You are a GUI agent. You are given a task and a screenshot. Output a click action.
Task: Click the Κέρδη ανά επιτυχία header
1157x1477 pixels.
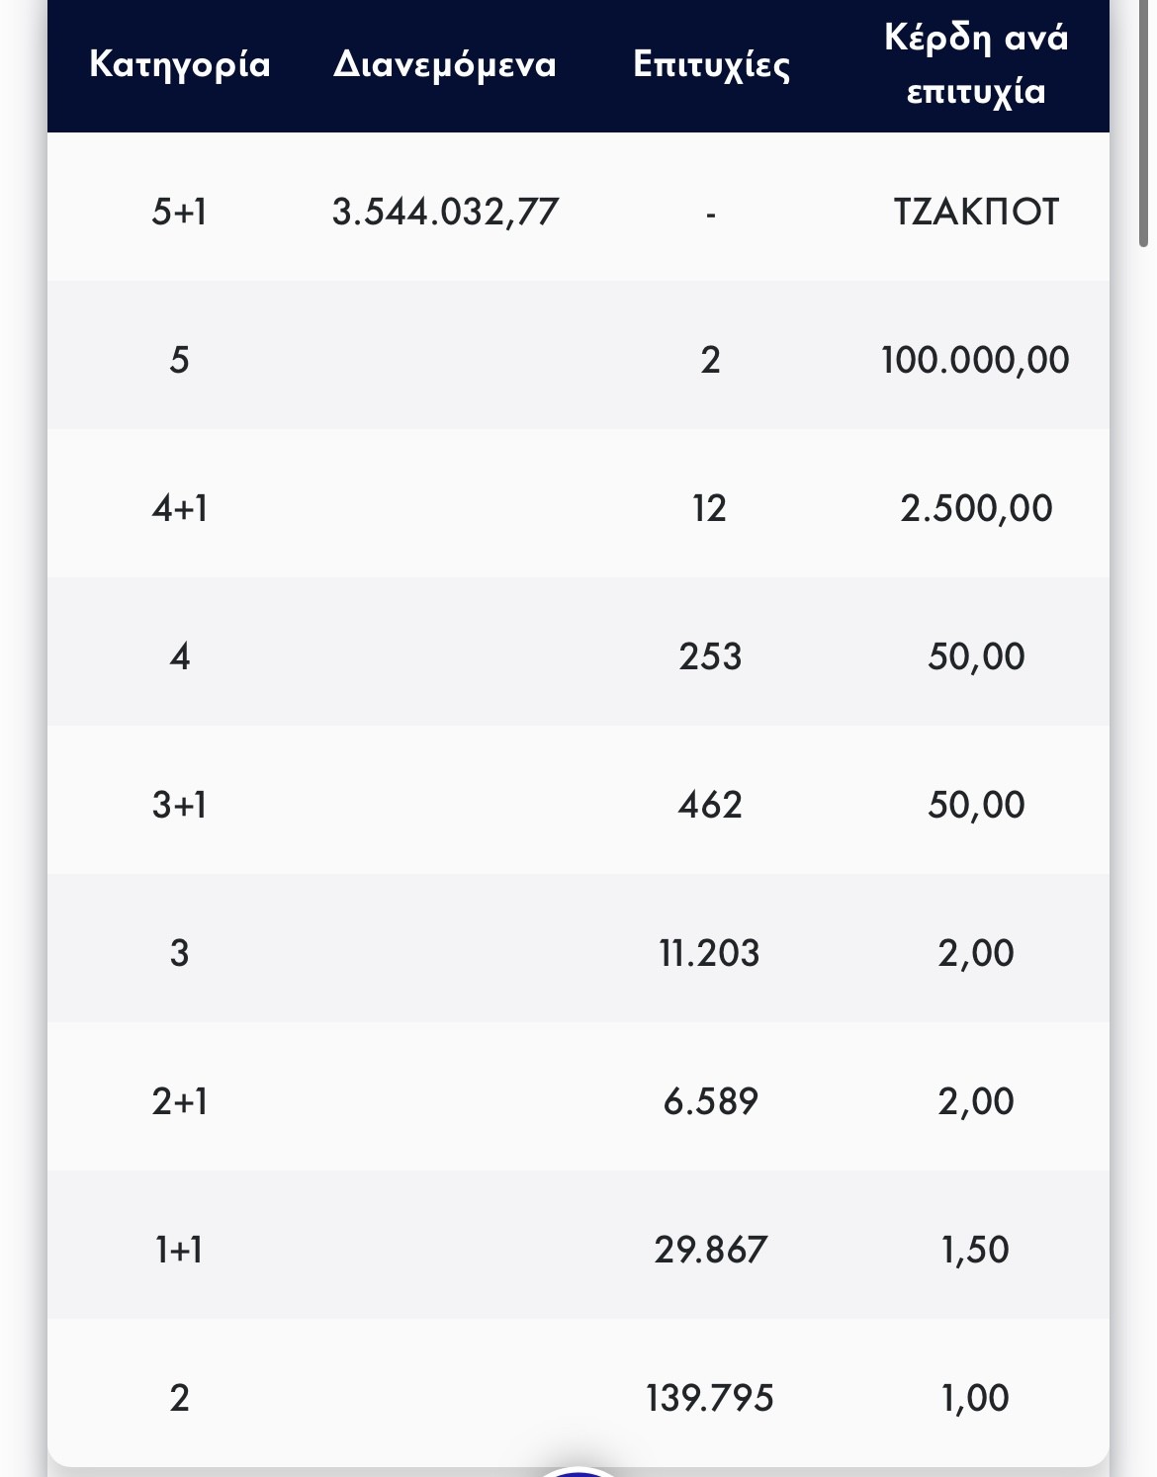pyautogui.click(x=976, y=65)
